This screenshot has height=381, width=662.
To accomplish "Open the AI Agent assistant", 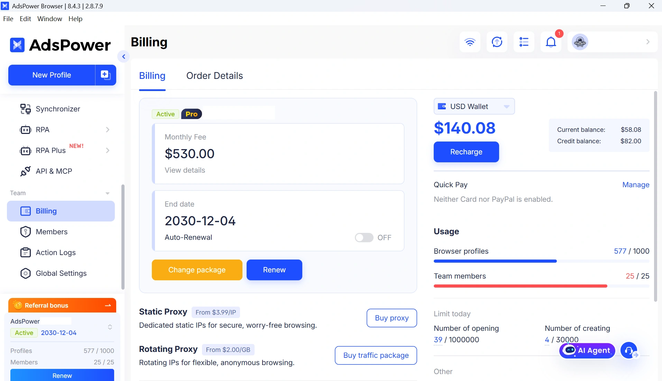I will click(587, 351).
